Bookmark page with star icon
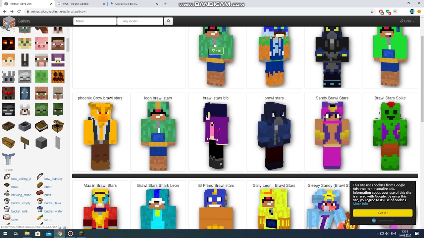Screen dimensions: 424x238 (x=372, y=12)
